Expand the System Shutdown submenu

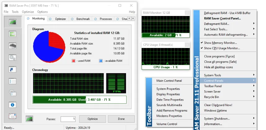click(228, 119)
